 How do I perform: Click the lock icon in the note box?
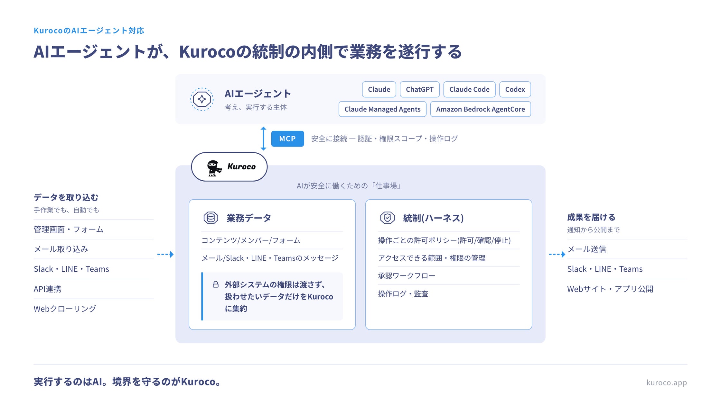pos(216,284)
